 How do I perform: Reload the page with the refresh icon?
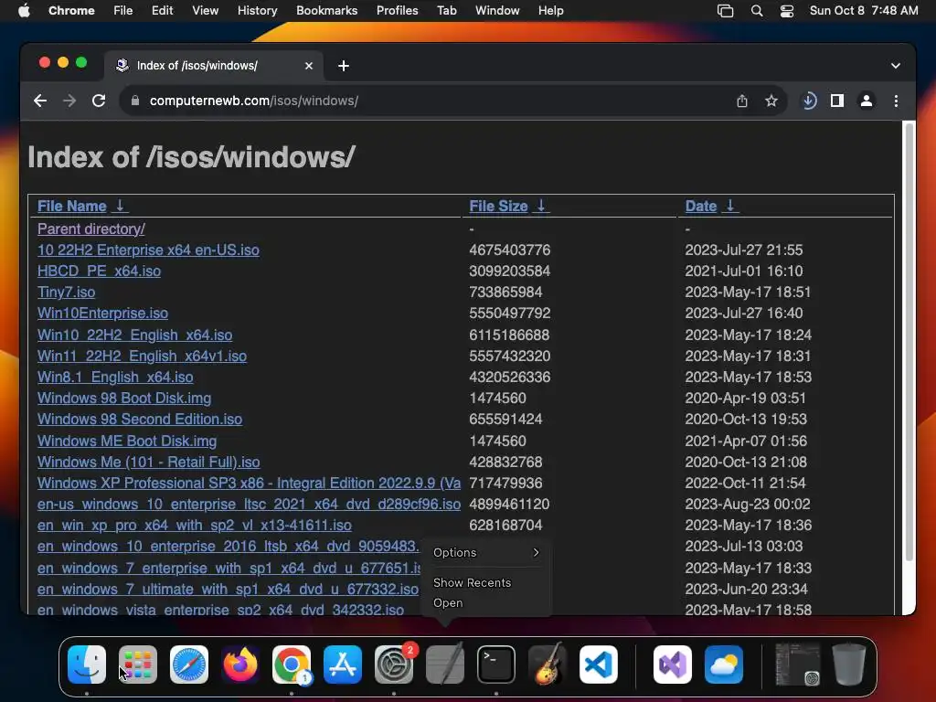[x=99, y=101]
